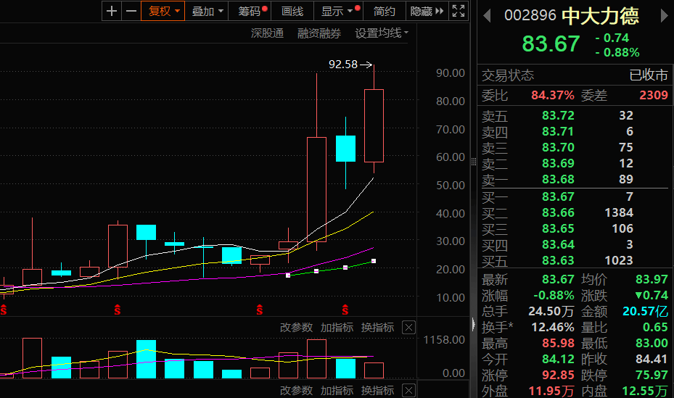The image size is (674, 398).
Task: Toggle fullscreen chart icon
Action: (459, 11)
